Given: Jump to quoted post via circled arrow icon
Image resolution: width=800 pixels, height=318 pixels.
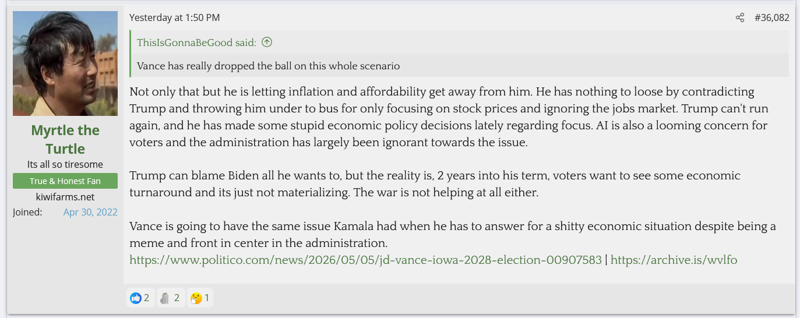Looking at the screenshot, I should coord(267,42).
